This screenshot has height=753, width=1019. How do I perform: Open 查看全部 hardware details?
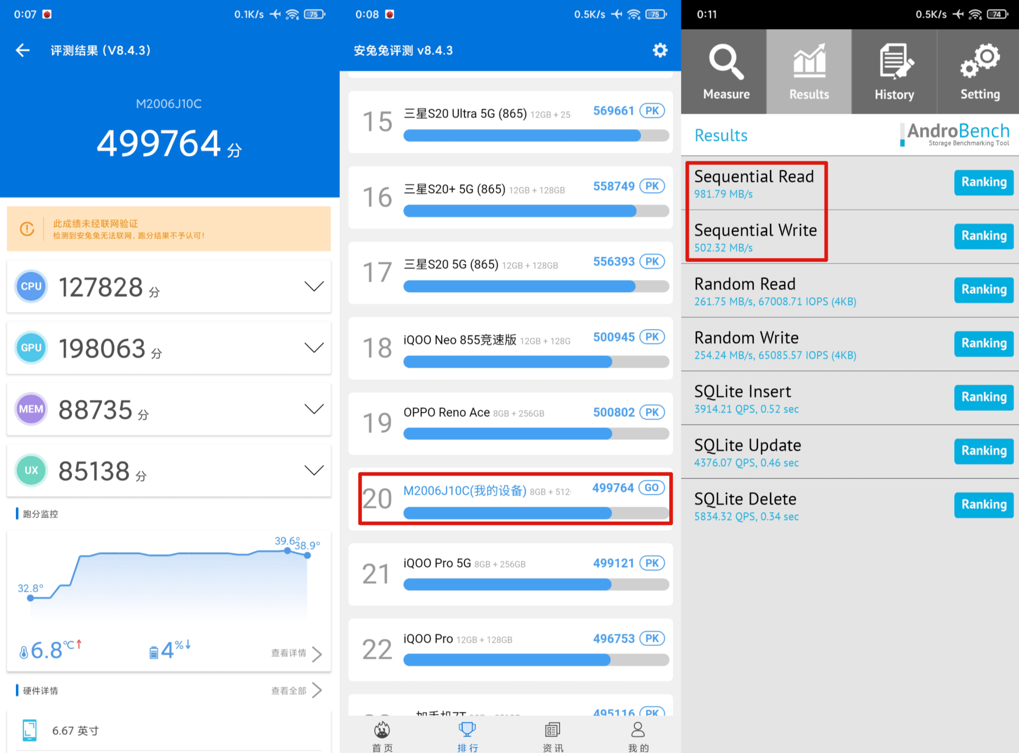(296, 690)
